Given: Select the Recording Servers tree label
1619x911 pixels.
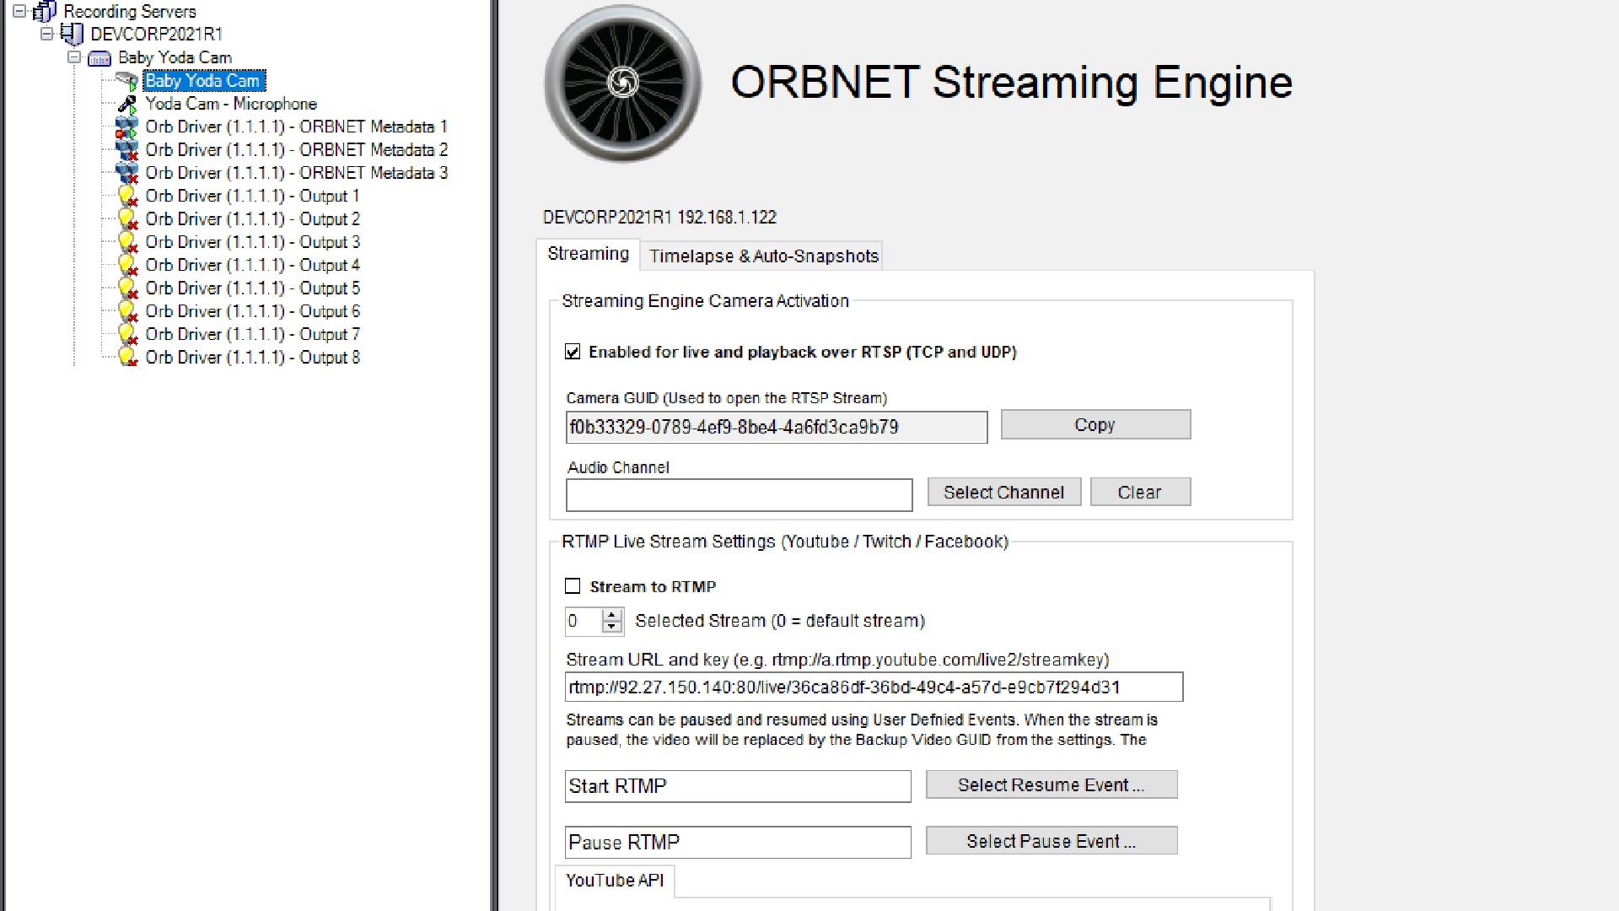Looking at the screenshot, I should click(x=130, y=12).
